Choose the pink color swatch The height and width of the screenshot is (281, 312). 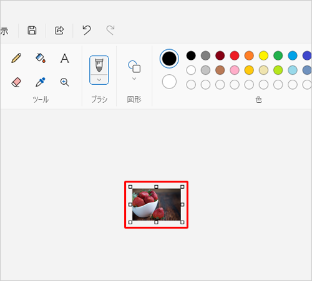235,70
